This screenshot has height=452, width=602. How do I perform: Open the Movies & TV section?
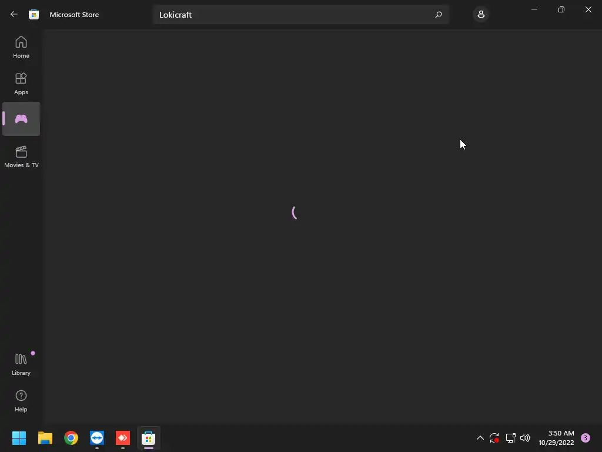[21, 157]
